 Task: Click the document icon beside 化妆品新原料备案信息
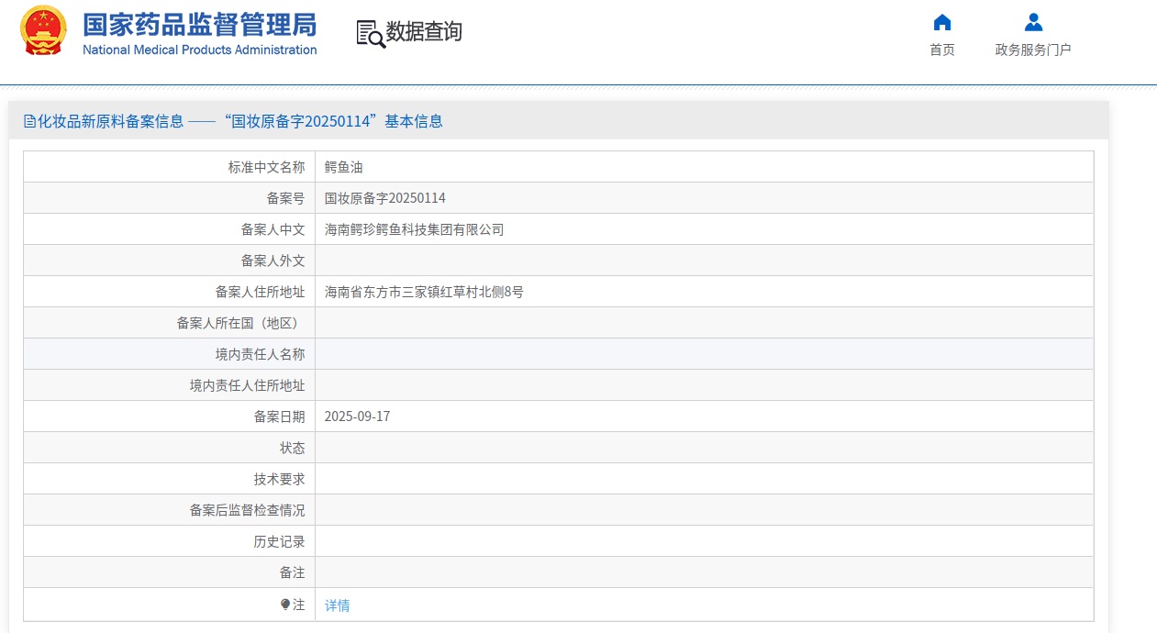[29, 121]
